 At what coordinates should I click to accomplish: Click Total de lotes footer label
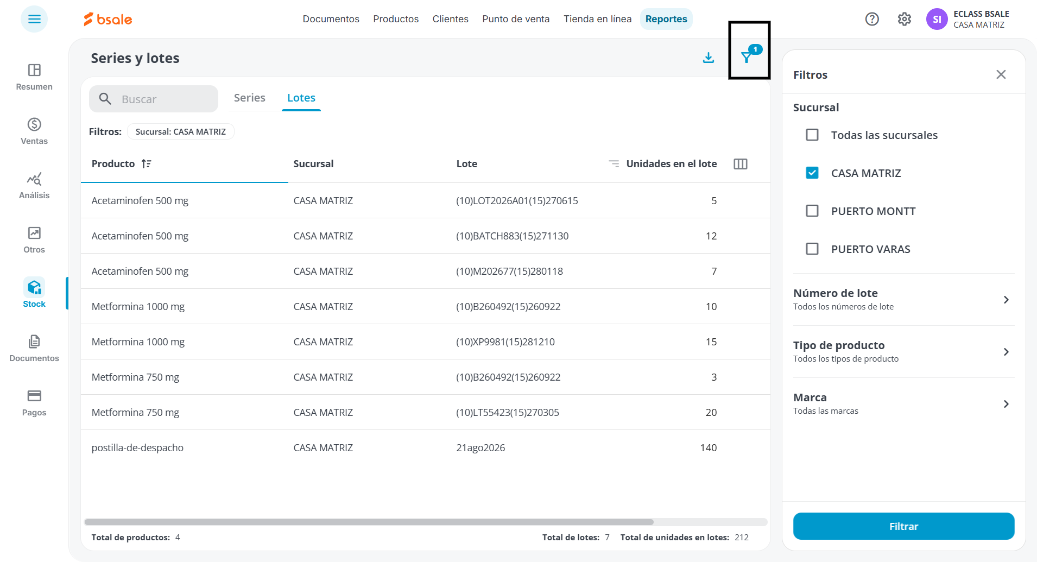(x=571, y=537)
